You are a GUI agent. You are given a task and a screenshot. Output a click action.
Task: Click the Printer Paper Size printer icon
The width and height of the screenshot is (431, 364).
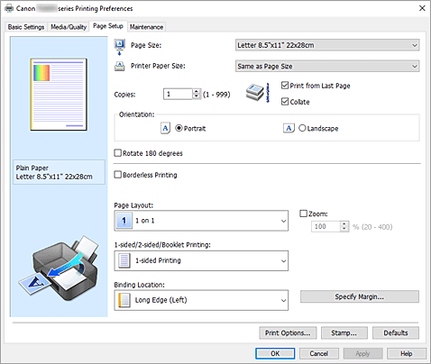coord(120,66)
